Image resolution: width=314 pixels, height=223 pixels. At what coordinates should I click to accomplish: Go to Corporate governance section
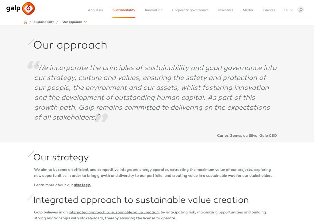click(x=190, y=10)
